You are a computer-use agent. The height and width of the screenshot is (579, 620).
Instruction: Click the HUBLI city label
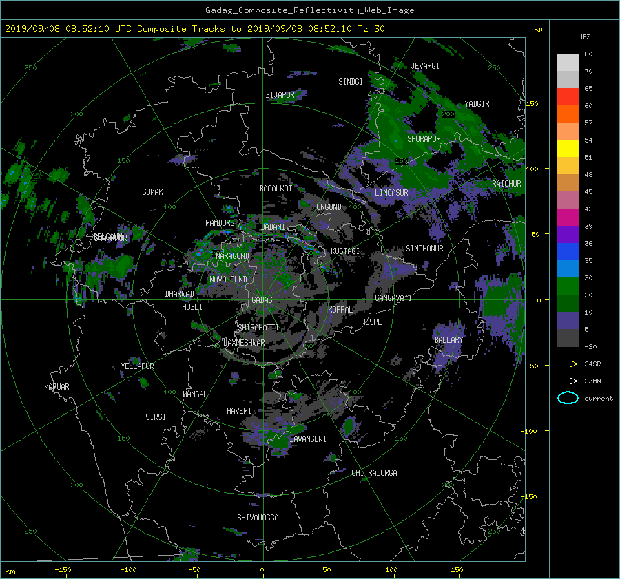tap(192, 306)
